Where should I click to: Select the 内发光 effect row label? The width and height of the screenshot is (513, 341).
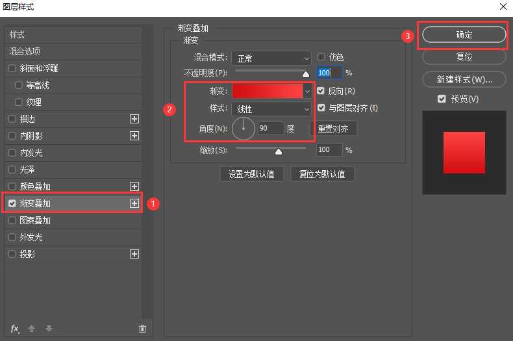31,153
